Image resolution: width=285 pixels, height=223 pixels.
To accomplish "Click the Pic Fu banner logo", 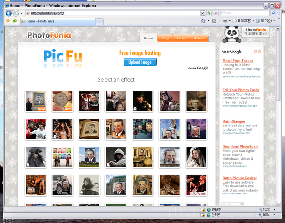I will pos(63,58).
